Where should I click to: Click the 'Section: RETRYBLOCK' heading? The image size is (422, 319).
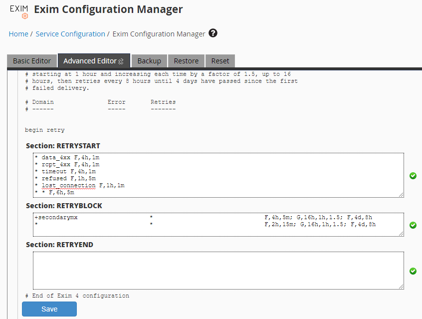(x=64, y=206)
